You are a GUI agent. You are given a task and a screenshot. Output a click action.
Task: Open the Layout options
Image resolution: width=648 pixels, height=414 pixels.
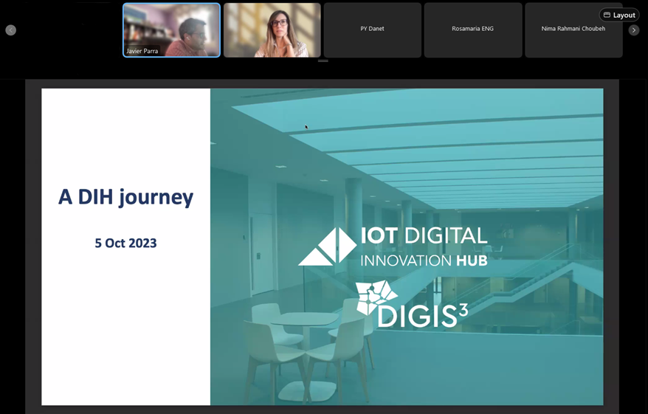click(x=619, y=15)
